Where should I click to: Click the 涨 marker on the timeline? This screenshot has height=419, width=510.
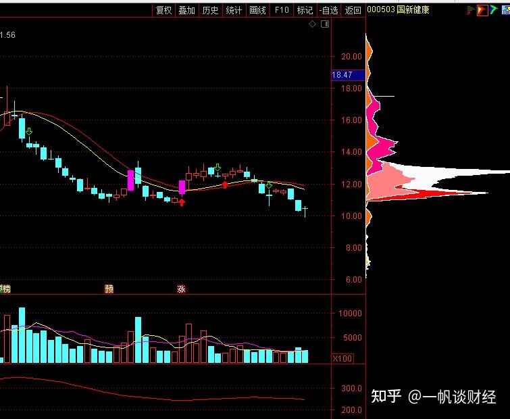coord(181,289)
